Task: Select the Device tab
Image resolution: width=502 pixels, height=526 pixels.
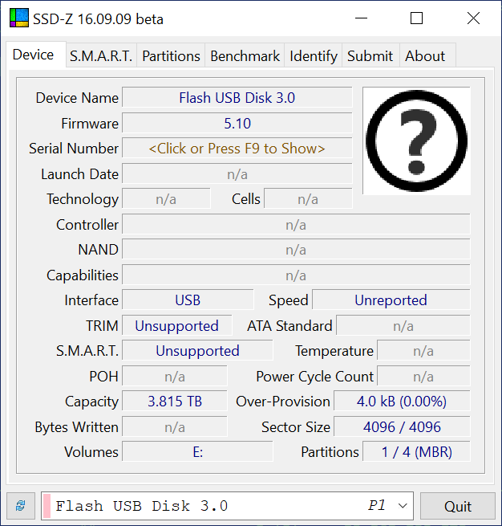Action: click(34, 55)
